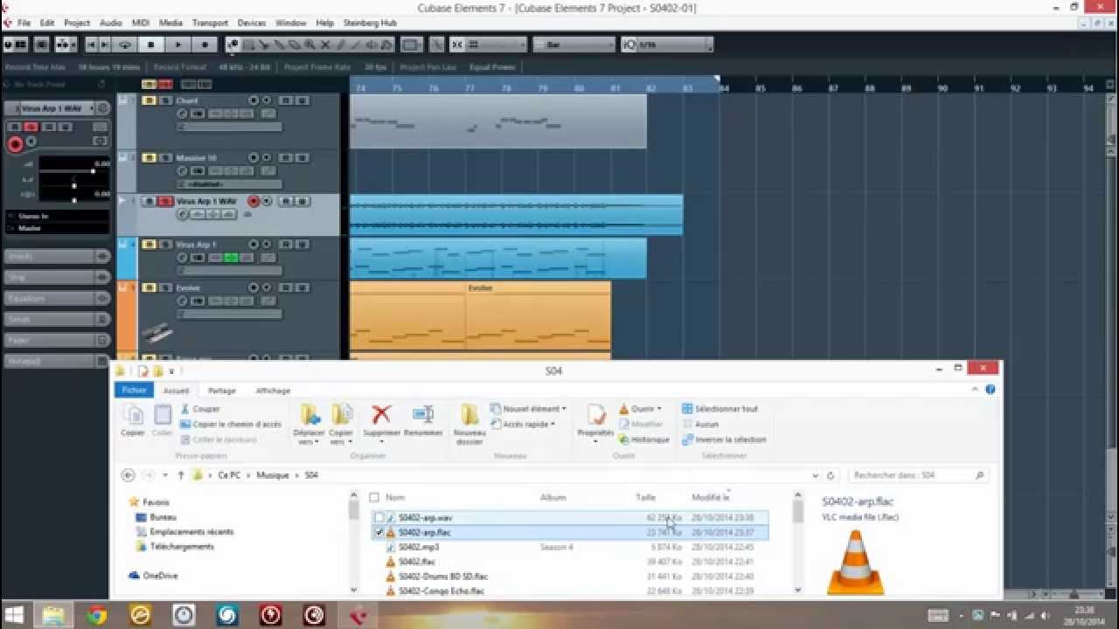This screenshot has width=1119, height=629.
Task: Click Nouveau dossier icon
Action: tap(469, 424)
